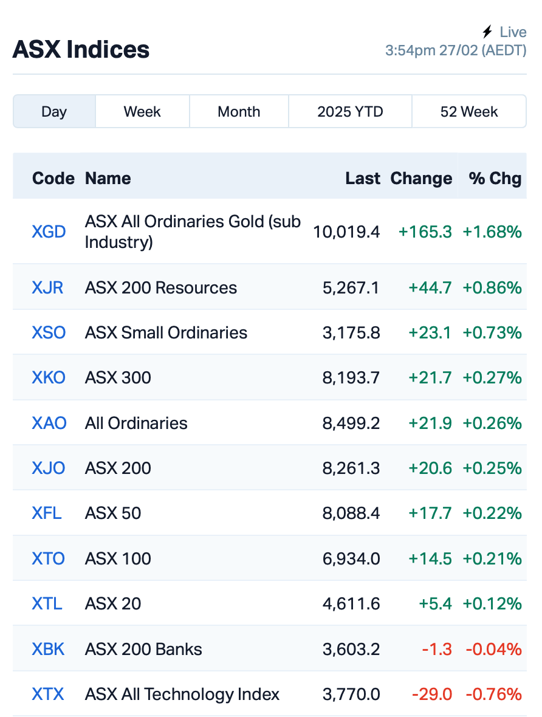The image size is (542, 717).
Task: Click the percent change +0.73%
Action: [x=492, y=332]
